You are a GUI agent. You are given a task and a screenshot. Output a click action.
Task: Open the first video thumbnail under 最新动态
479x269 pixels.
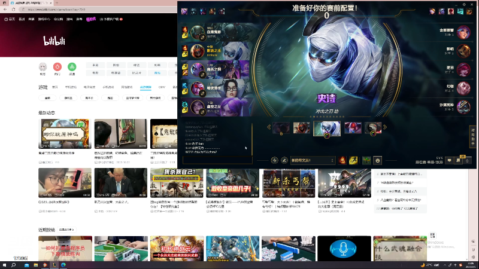click(65, 133)
